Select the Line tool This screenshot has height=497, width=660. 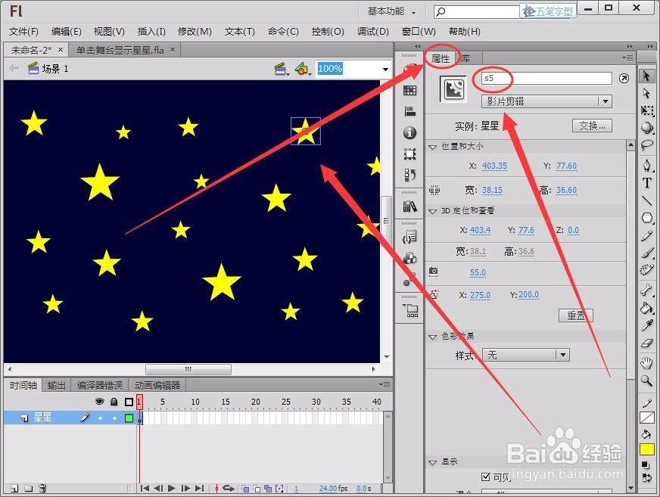coord(647,200)
